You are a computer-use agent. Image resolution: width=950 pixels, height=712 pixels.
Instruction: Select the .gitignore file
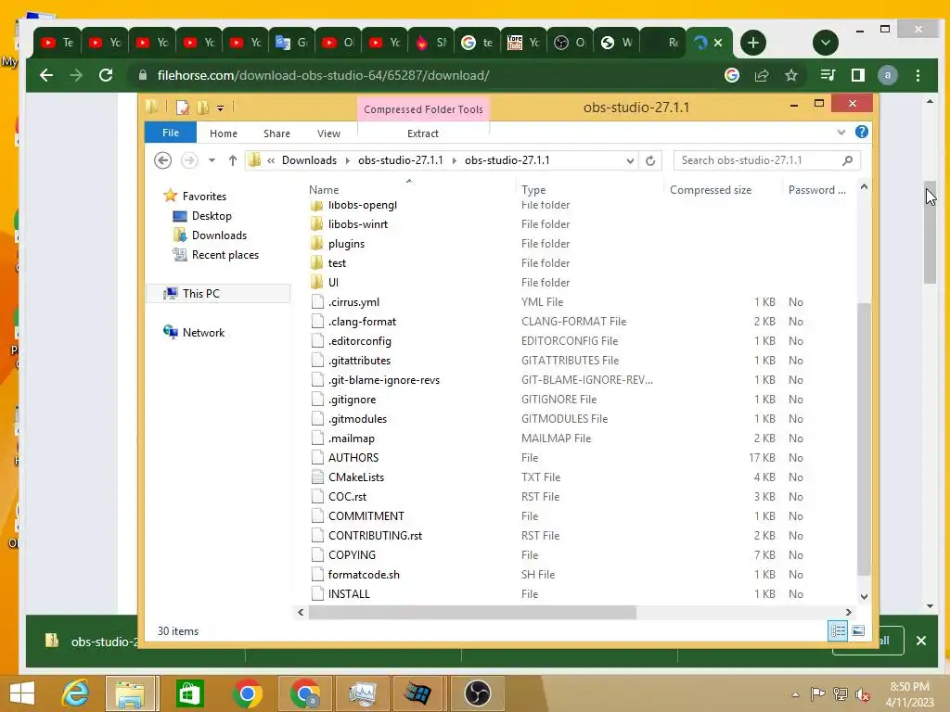[x=352, y=400]
